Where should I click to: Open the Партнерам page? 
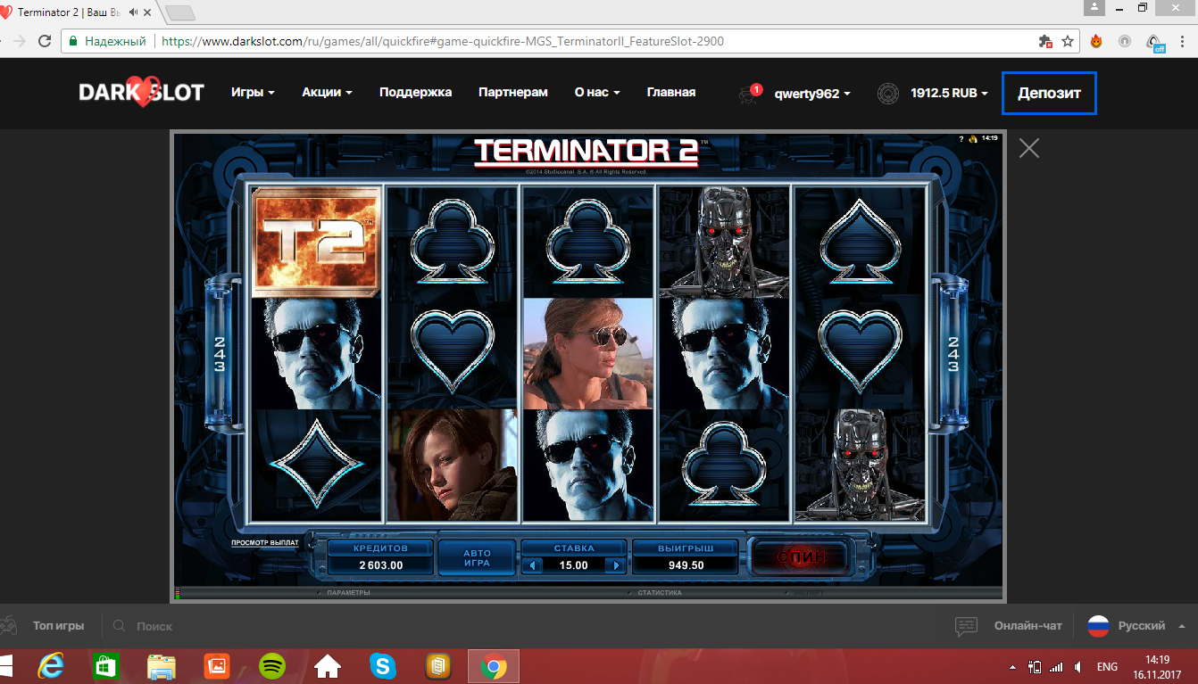pyautogui.click(x=512, y=92)
